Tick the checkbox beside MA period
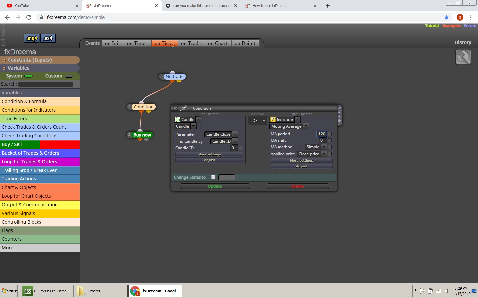 [330, 134]
